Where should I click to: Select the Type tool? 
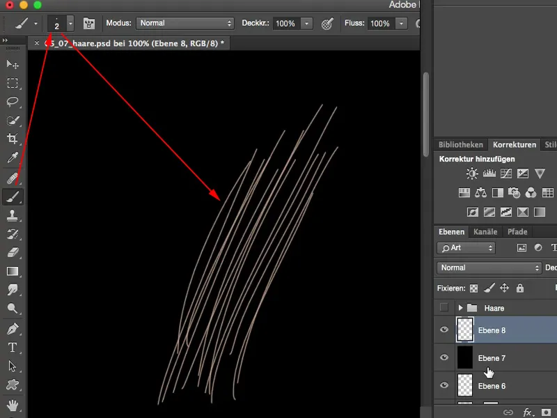pyautogui.click(x=13, y=347)
